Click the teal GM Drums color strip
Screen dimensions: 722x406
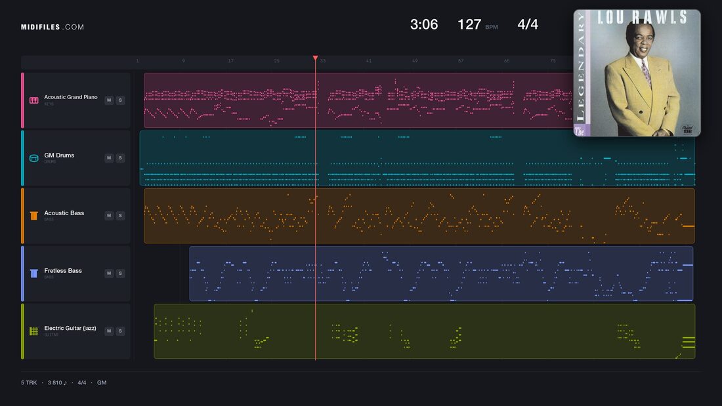click(x=22, y=158)
